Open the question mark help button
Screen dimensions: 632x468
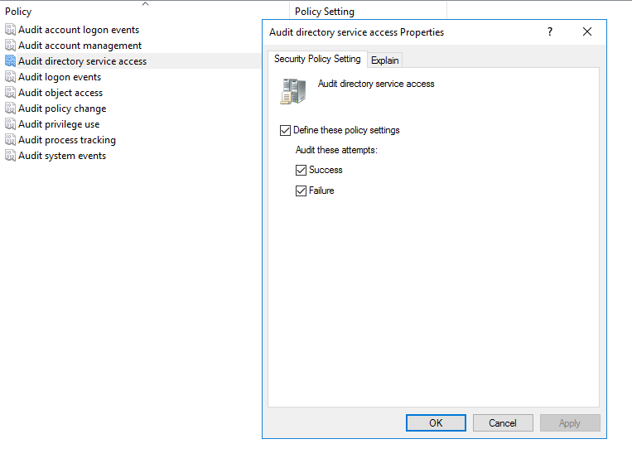pos(550,31)
